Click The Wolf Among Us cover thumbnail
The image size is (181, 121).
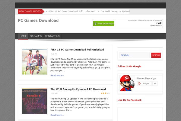[34, 101]
